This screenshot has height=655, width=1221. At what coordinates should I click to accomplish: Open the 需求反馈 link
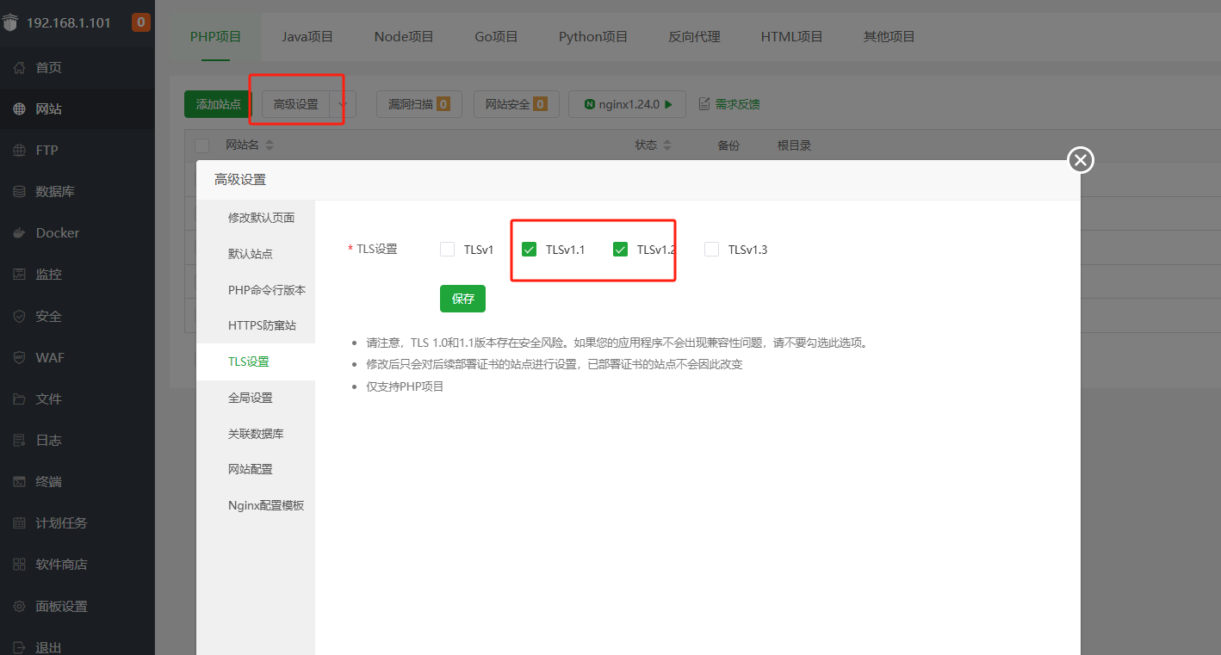pyautogui.click(x=738, y=104)
